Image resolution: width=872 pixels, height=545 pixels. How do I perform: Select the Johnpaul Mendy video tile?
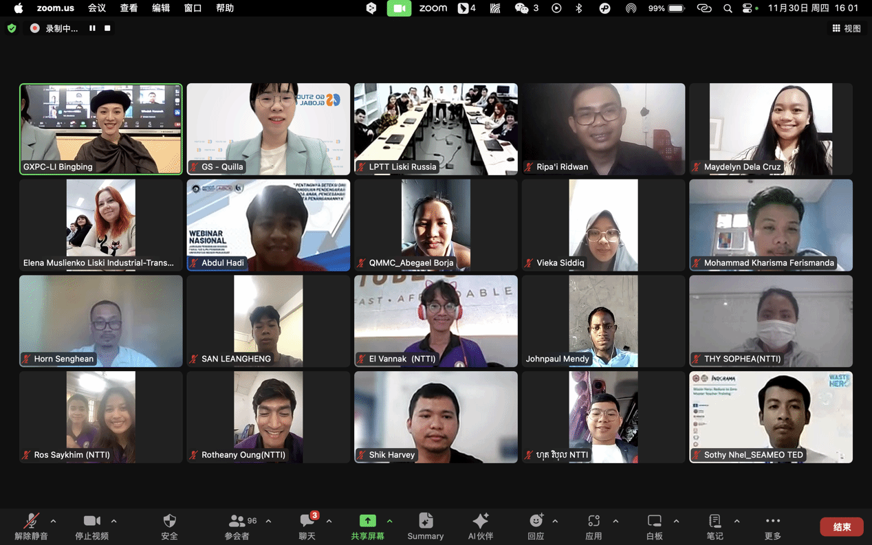(603, 321)
